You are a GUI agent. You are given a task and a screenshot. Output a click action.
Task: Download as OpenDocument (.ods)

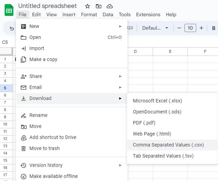coord(172,112)
